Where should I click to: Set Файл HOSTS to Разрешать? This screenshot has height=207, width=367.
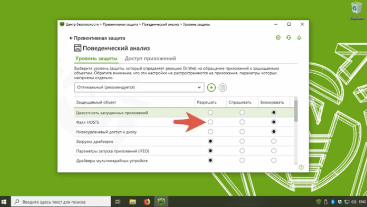[210, 122]
